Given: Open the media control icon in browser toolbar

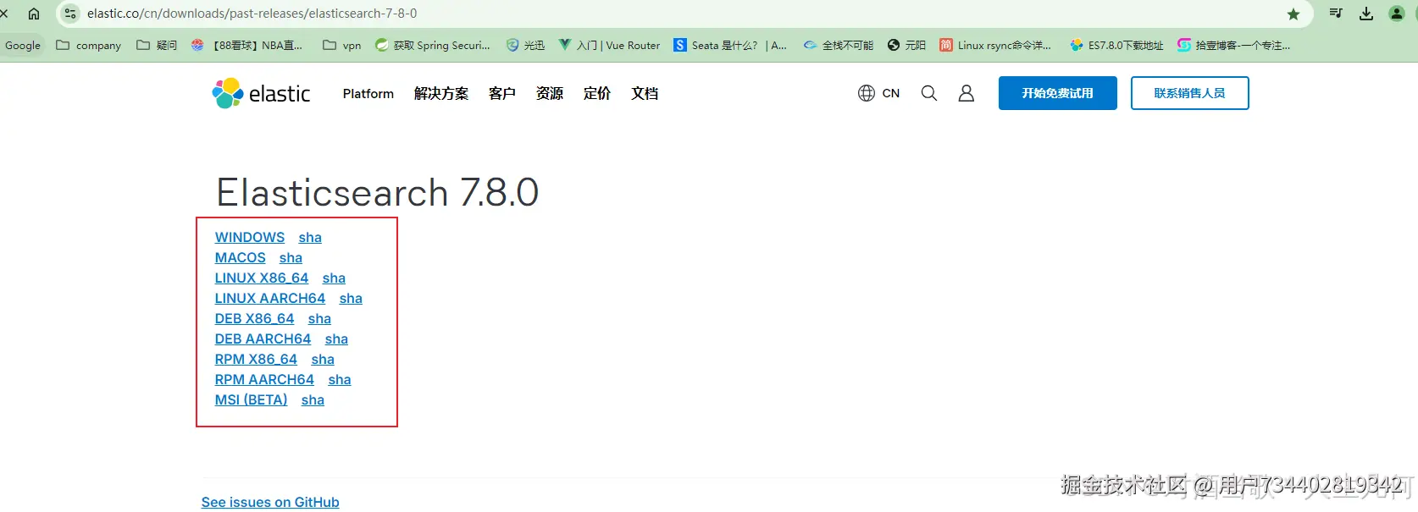Looking at the screenshot, I should [1336, 14].
